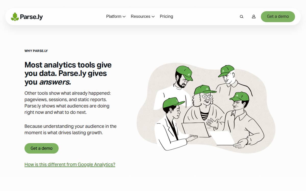
Task: Click the header Get a demo button
Action: [x=278, y=17]
